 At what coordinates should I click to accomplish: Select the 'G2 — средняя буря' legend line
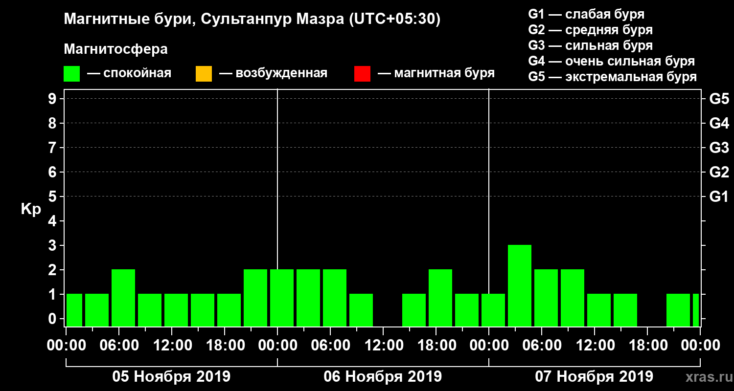coord(590,30)
